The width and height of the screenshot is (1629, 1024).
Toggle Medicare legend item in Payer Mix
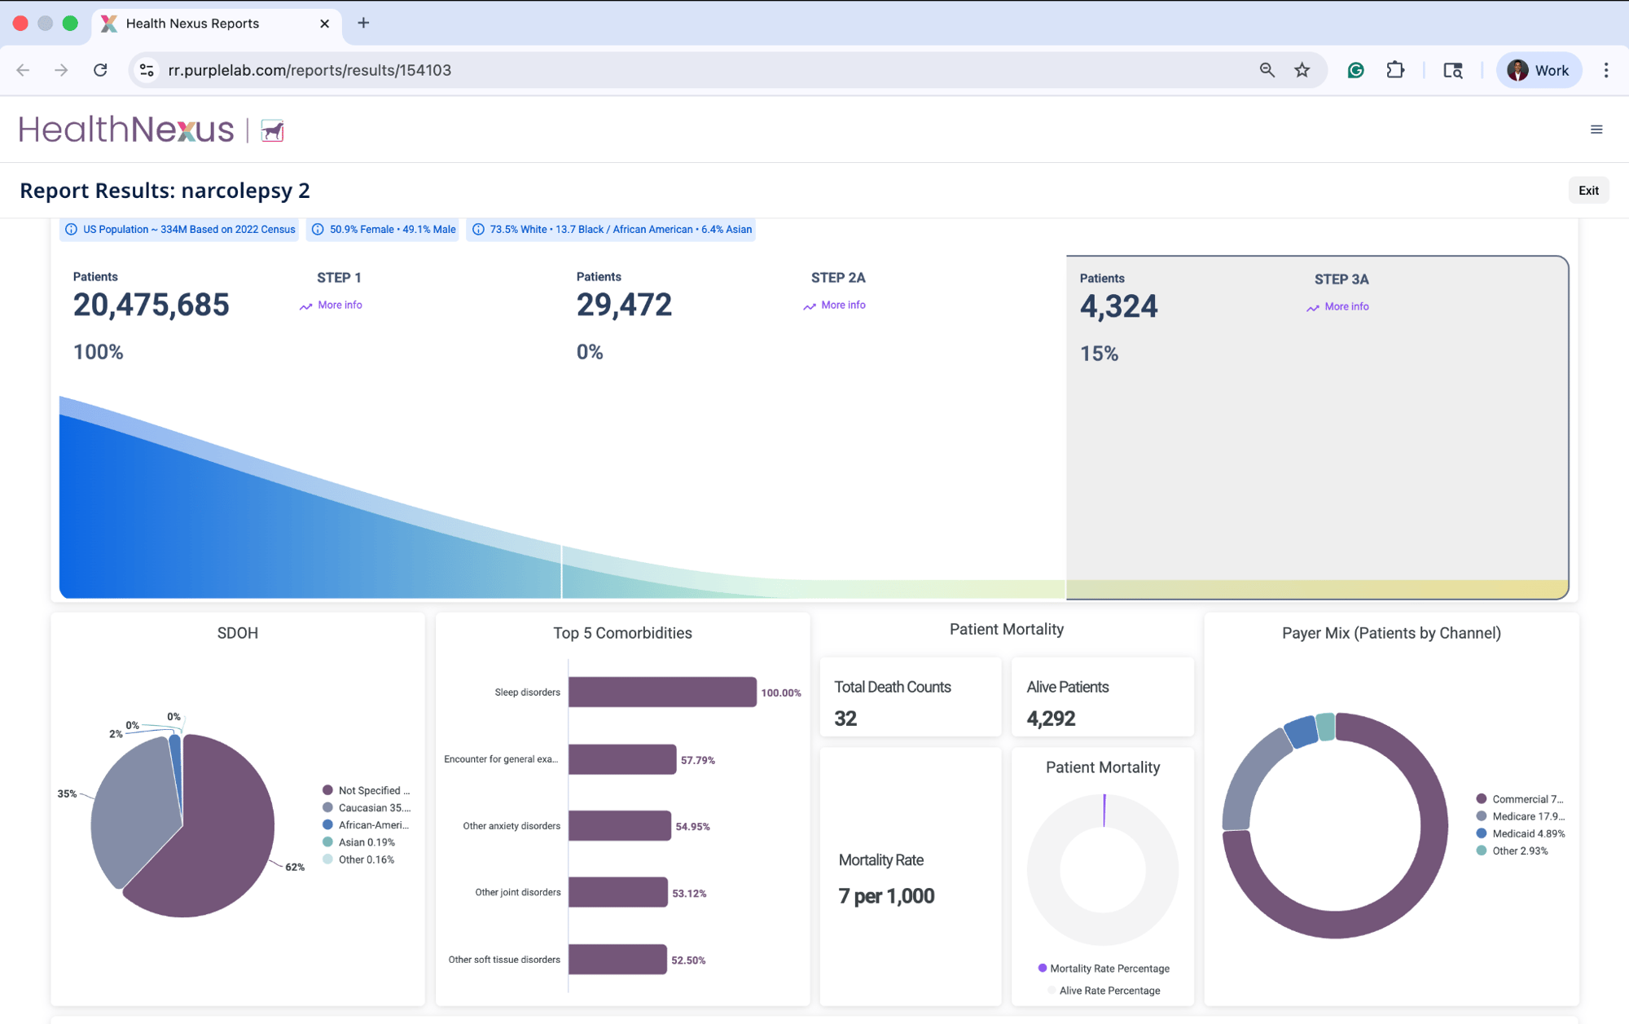pos(1520,816)
